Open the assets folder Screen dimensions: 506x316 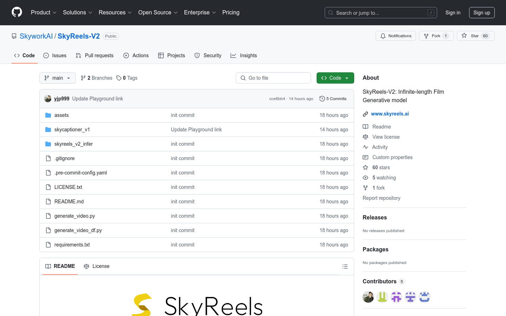(x=61, y=115)
